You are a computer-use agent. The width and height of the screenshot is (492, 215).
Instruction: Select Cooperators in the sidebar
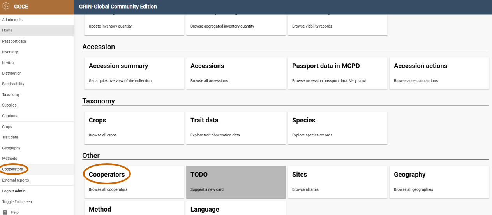coord(13,169)
